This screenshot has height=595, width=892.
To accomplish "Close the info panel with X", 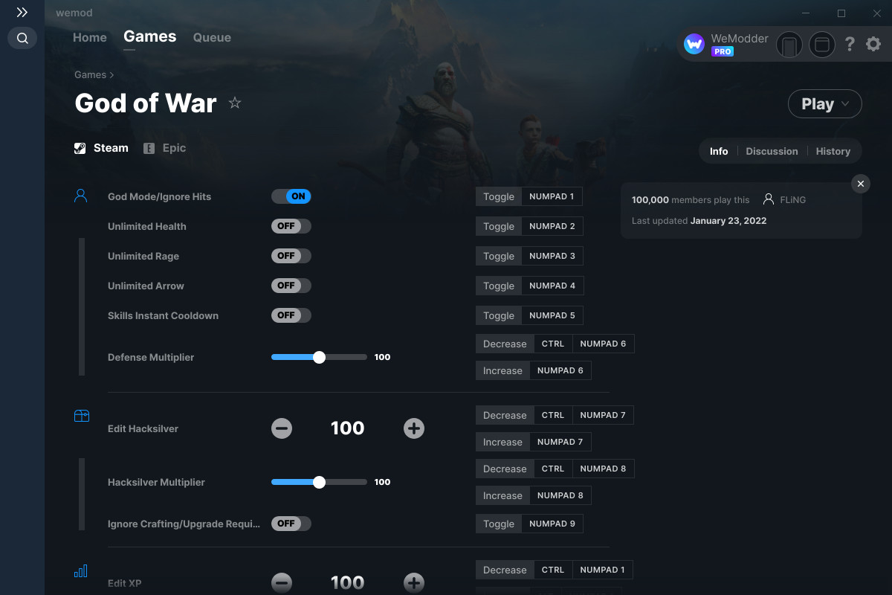I will pyautogui.click(x=860, y=184).
